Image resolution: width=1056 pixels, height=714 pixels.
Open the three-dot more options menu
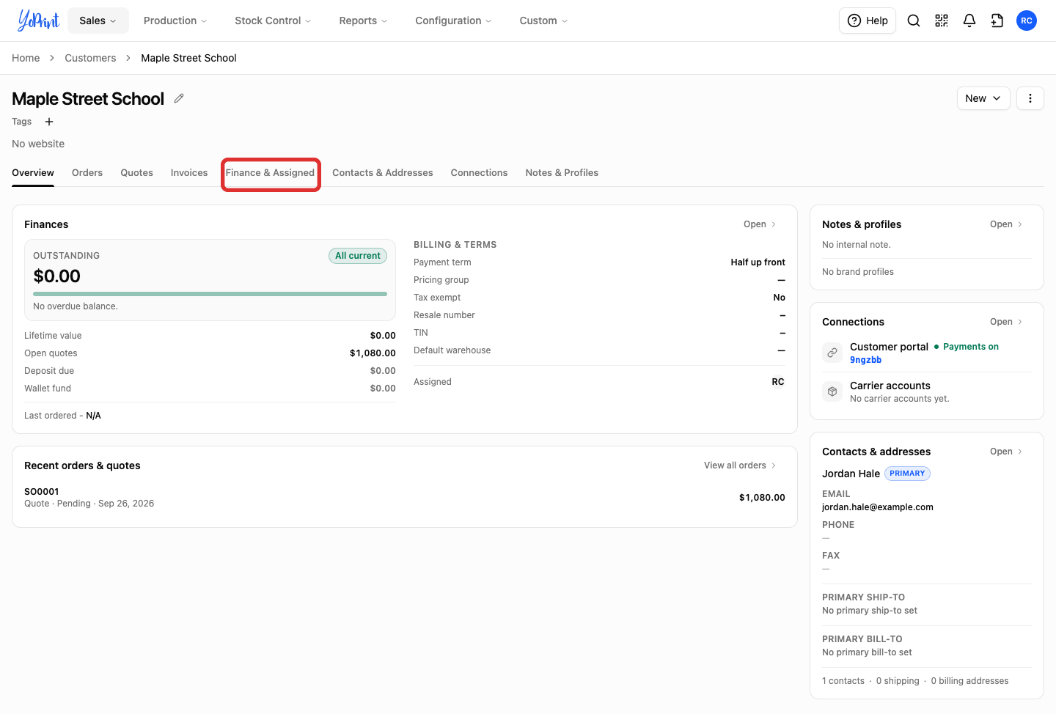coord(1030,98)
